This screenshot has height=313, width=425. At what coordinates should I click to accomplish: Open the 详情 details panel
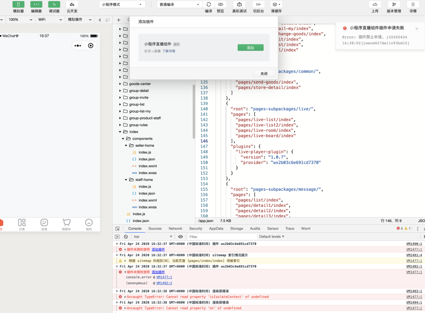pos(413,4)
